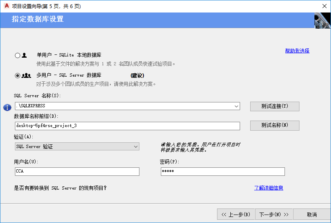This screenshot has width=331, height=223.
Task: Go back with 上一步(B) button
Action: pyautogui.click(x=236, y=215)
